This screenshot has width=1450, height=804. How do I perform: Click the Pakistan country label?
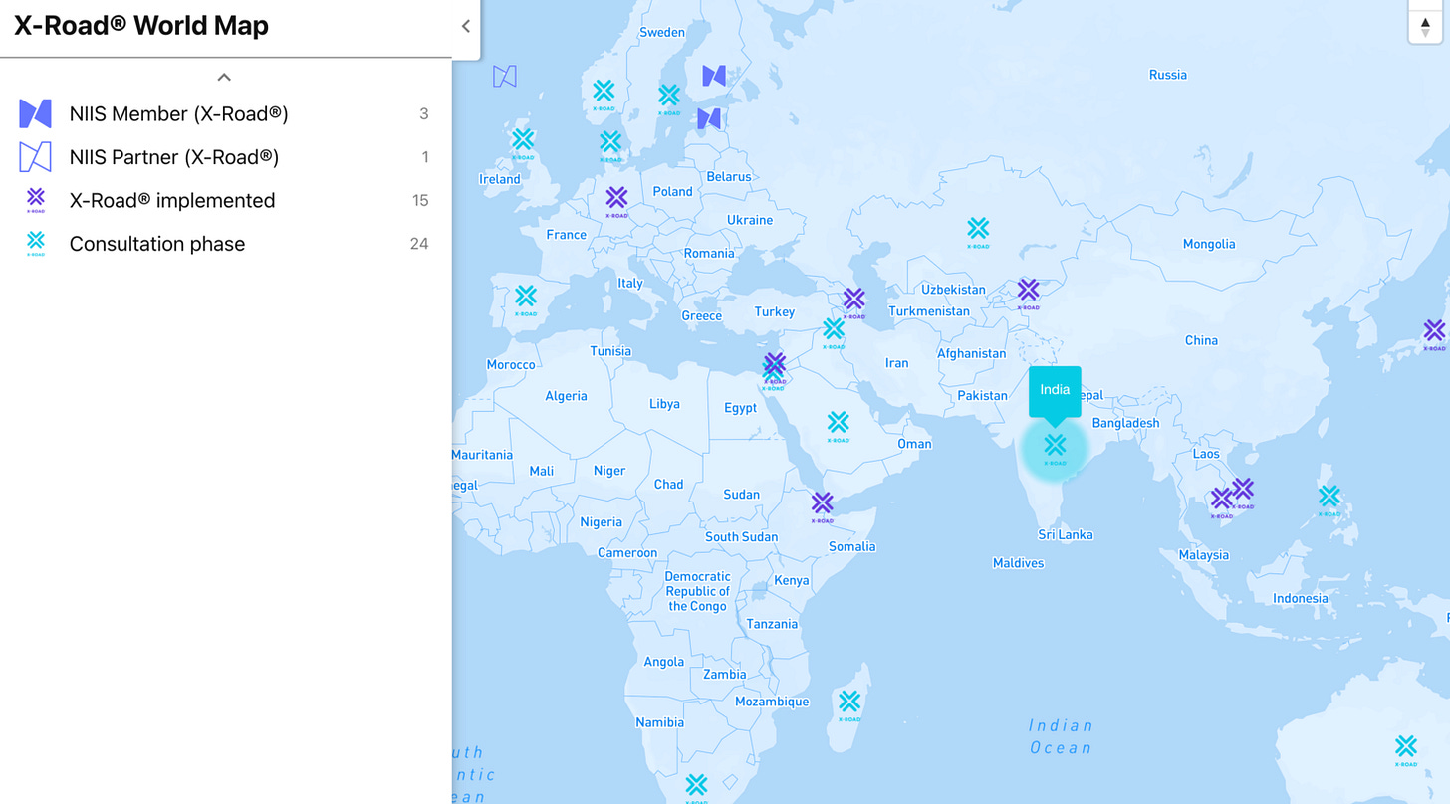click(982, 396)
